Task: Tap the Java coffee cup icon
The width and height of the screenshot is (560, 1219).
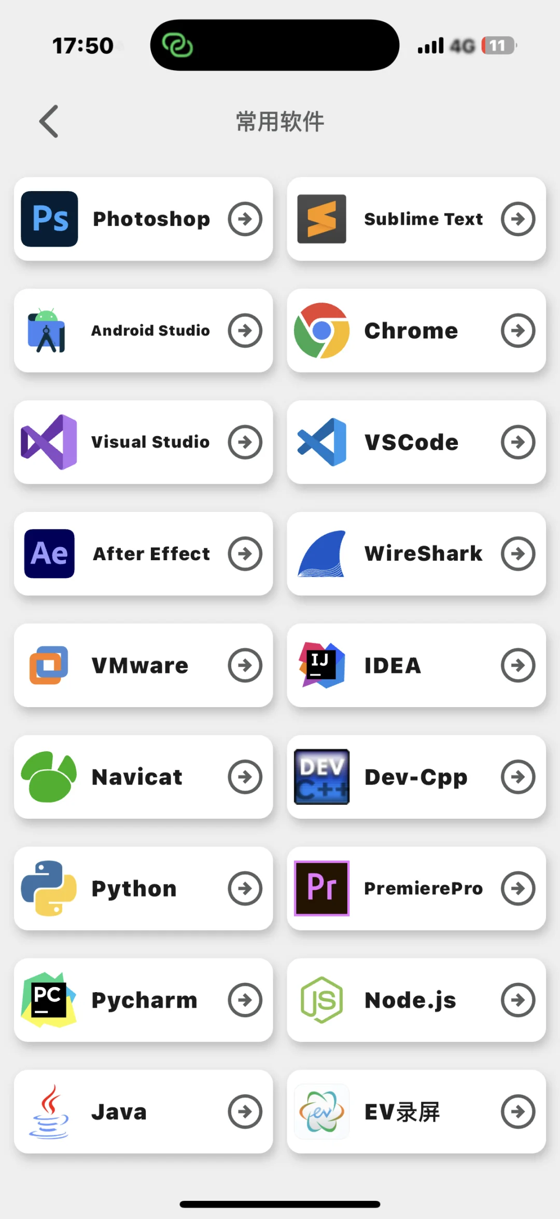Action: pos(49,1112)
